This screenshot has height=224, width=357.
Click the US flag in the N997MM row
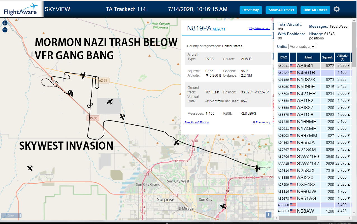293,135
